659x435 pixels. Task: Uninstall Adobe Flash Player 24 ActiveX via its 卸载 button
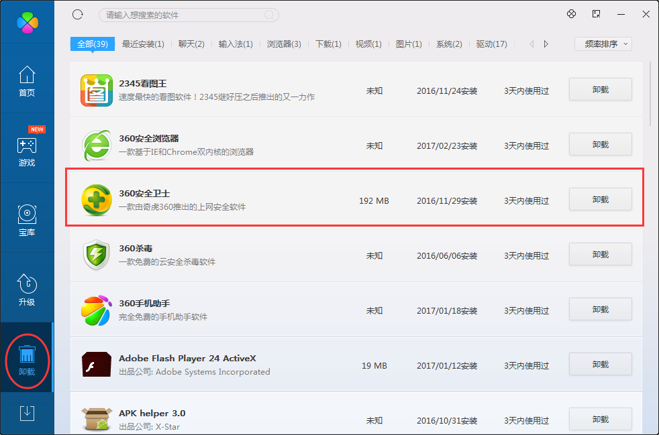600,364
